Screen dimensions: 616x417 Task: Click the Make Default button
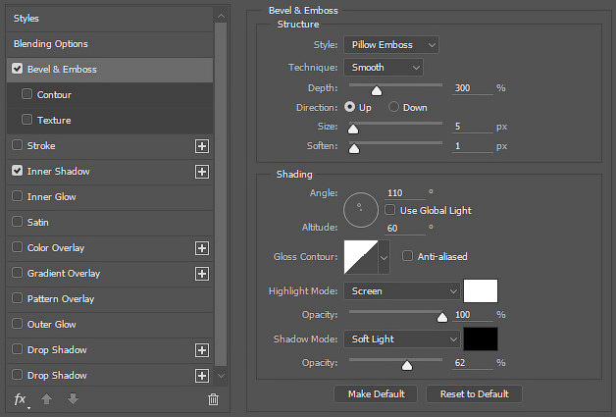376,393
